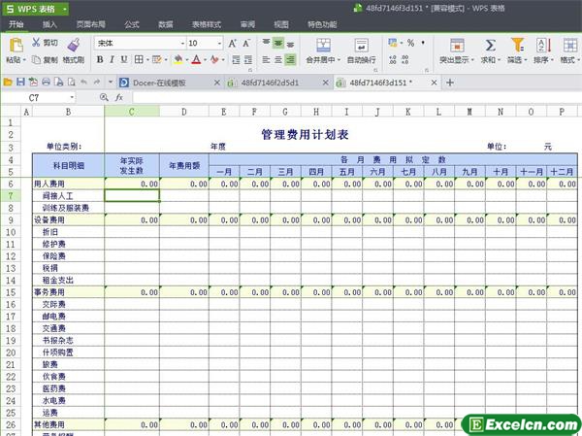Open the 公式 ribbon tab
Image resolution: width=582 pixels, height=436 pixels.
click(x=132, y=23)
